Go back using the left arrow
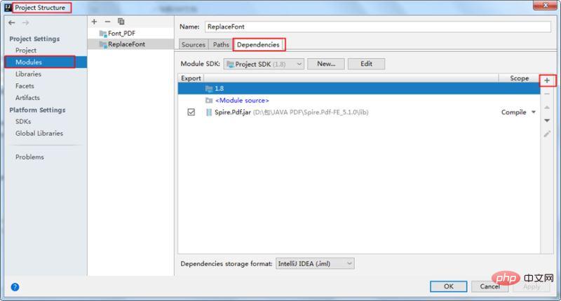561x301 pixels. click(x=12, y=22)
